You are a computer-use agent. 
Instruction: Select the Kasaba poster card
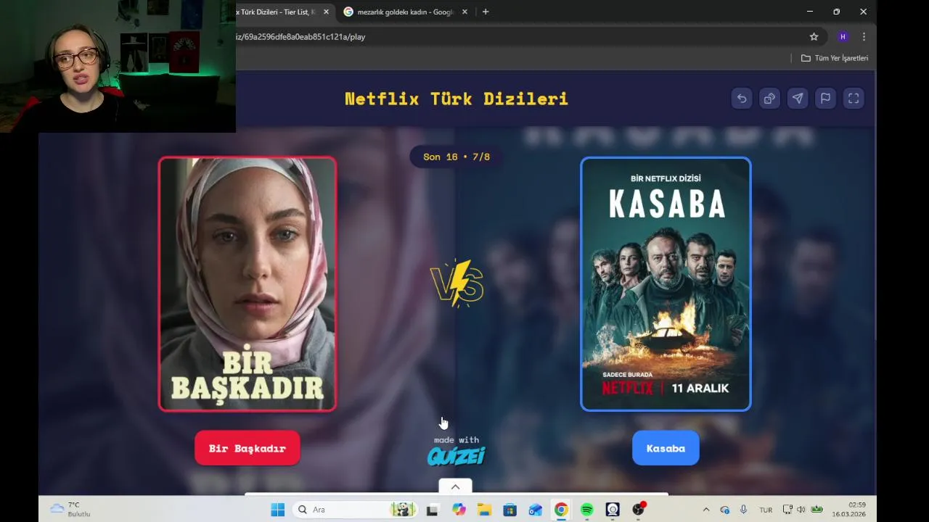pos(666,284)
